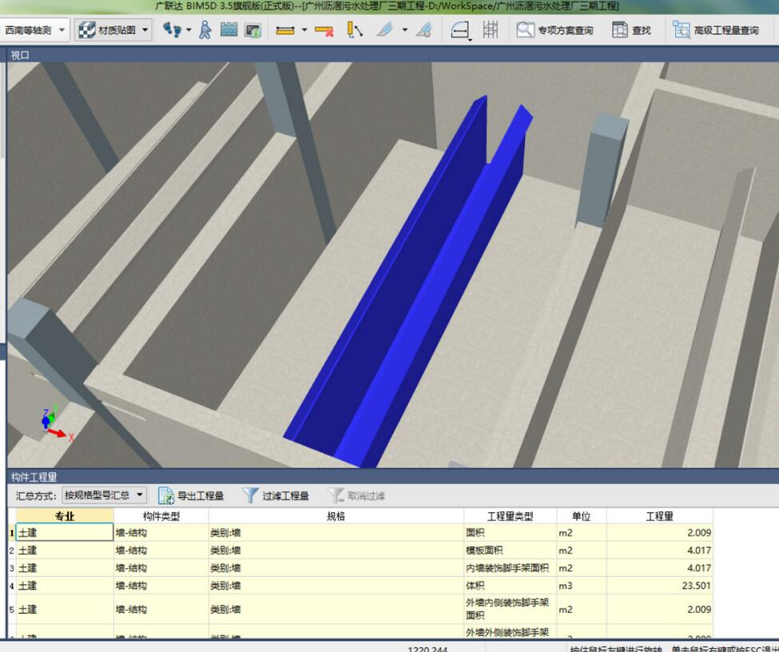Click the 外墙内侧装饰脚手架面积 cell in row 5
The image size is (779, 652).
click(x=511, y=609)
